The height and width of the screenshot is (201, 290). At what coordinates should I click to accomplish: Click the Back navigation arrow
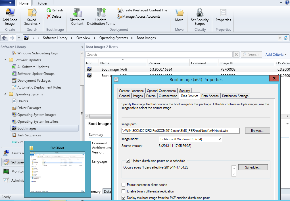pos(4,38)
